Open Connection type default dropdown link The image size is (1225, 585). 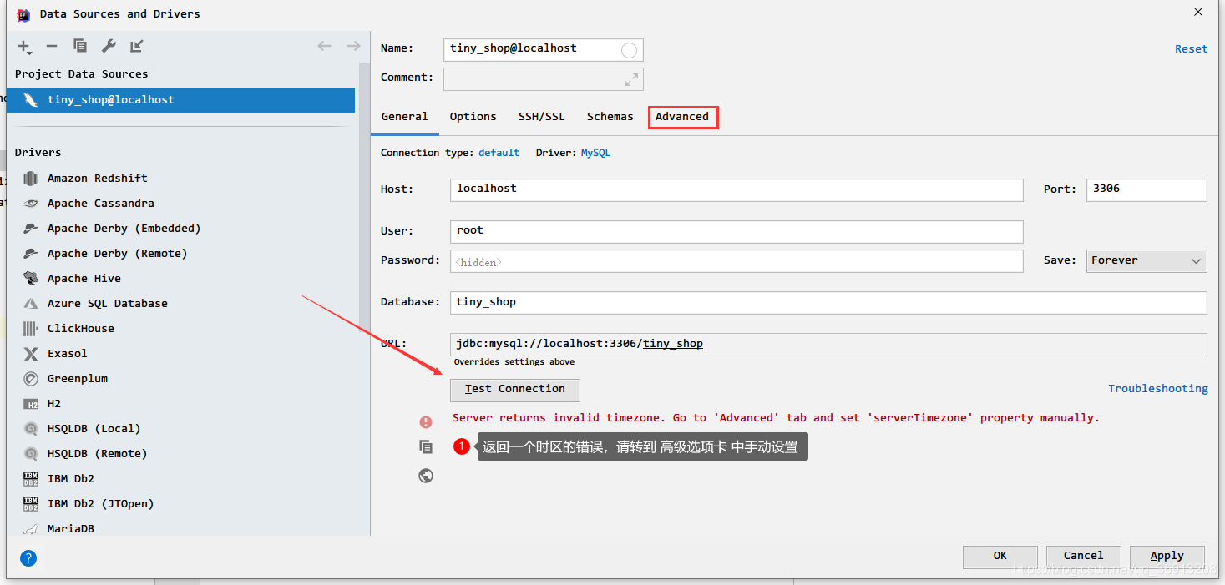pos(499,153)
